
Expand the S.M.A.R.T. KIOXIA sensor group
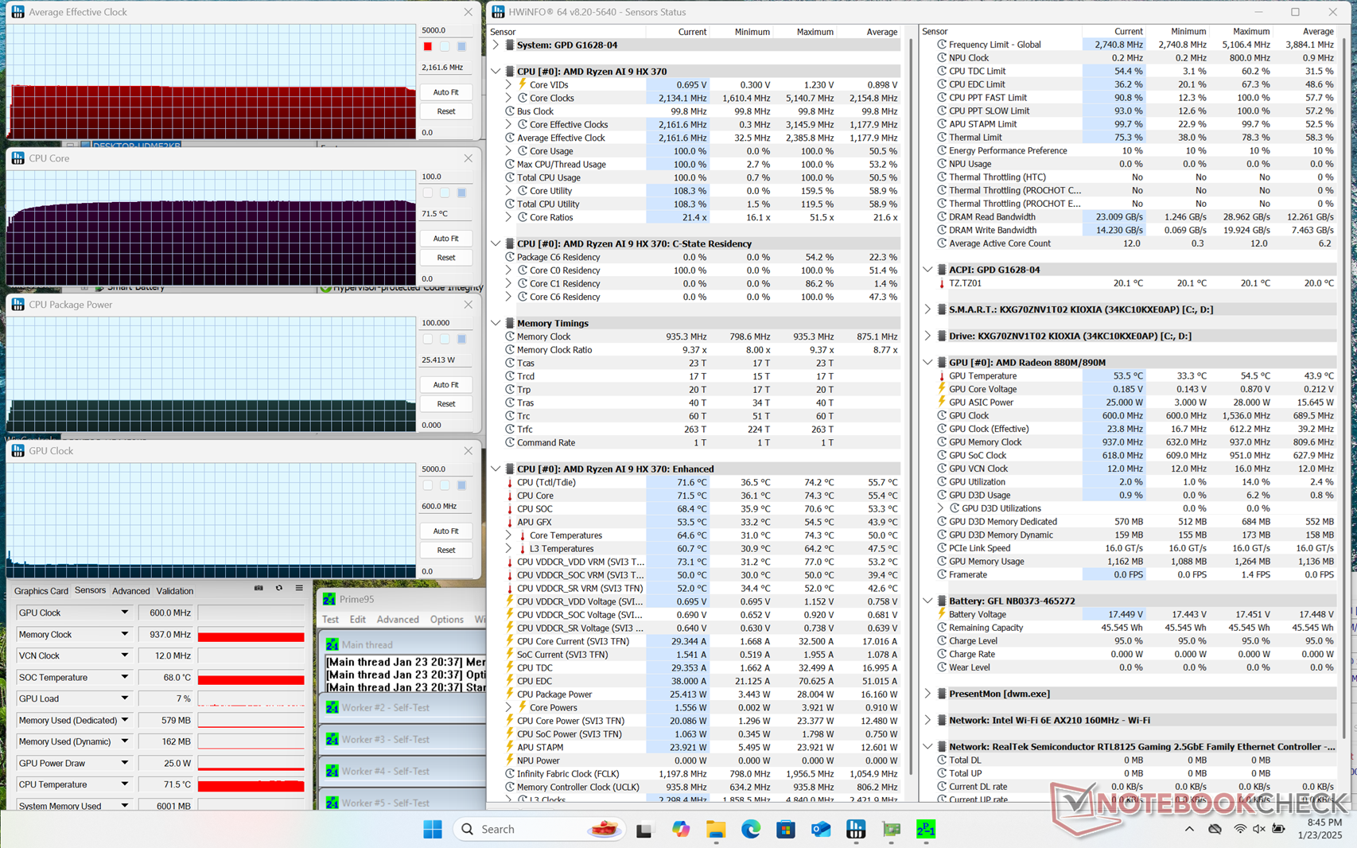click(x=928, y=309)
